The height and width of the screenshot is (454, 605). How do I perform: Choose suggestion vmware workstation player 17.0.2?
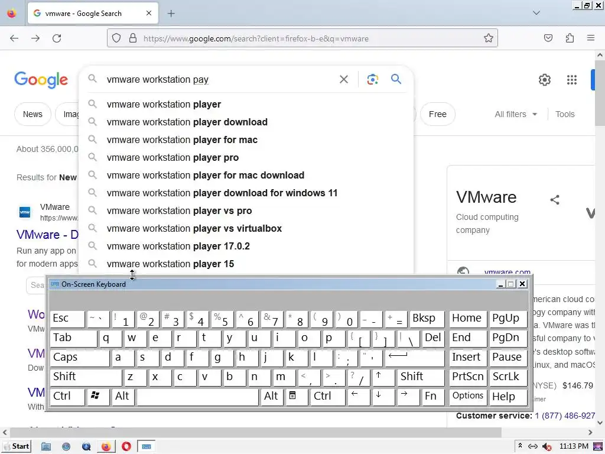pyautogui.click(x=246, y=247)
